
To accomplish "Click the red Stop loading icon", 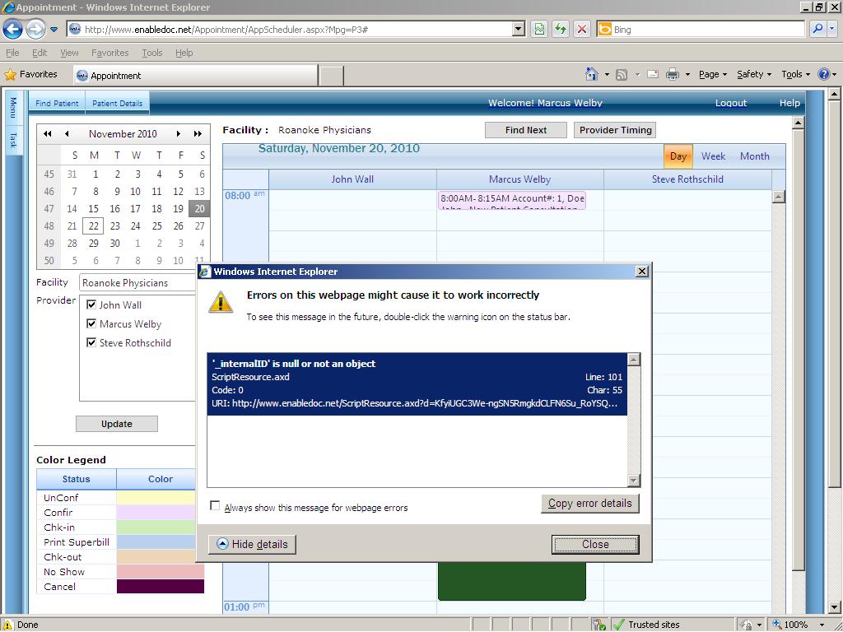I will [581, 29].
